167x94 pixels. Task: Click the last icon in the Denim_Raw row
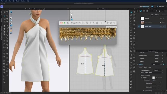tap(163, 26)
